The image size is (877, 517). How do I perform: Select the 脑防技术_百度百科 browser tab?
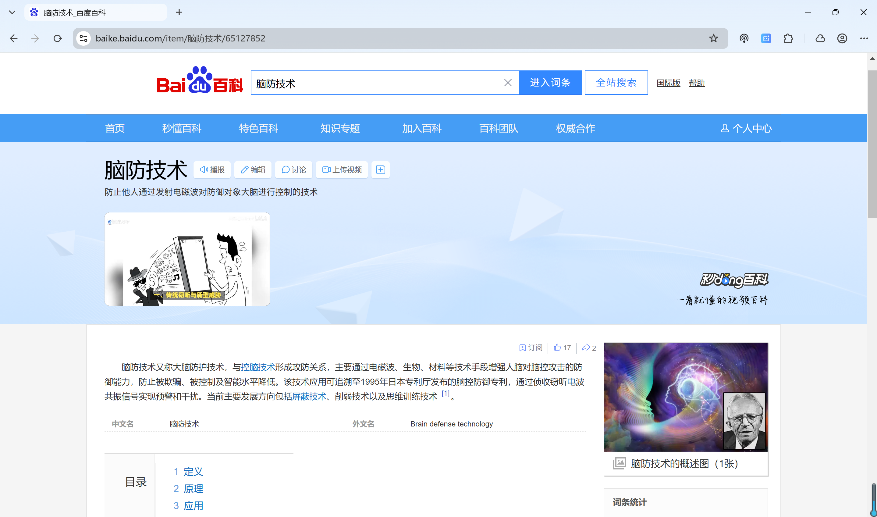[x=95, y=12]
